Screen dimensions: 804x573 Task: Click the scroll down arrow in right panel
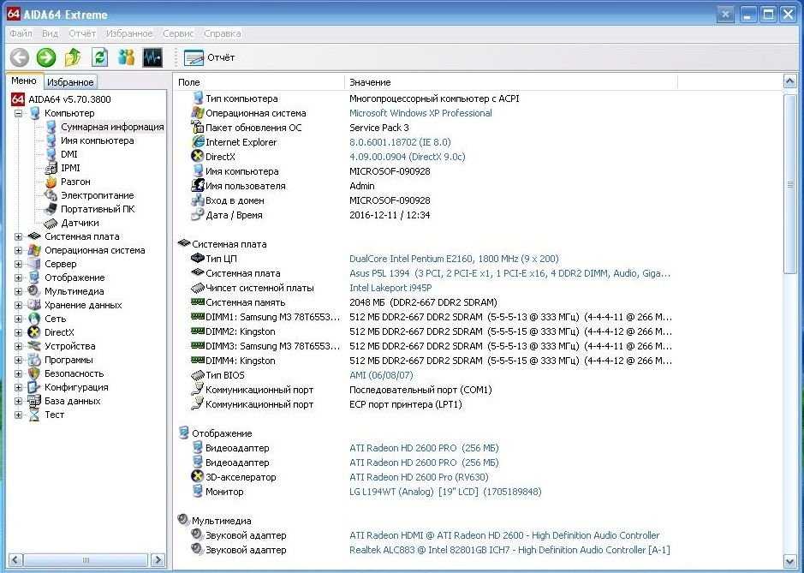[789, 561]
